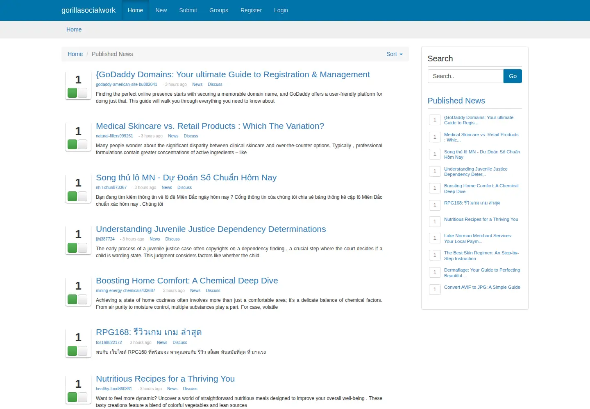The width and height of the screenshot is (590, 409).
Task: Open sidebar link The Best Skin Regimen
Action: [481, 256]
